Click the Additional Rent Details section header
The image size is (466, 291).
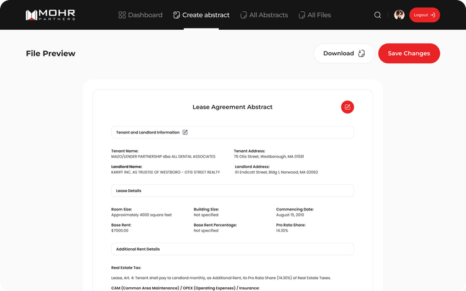138,249
